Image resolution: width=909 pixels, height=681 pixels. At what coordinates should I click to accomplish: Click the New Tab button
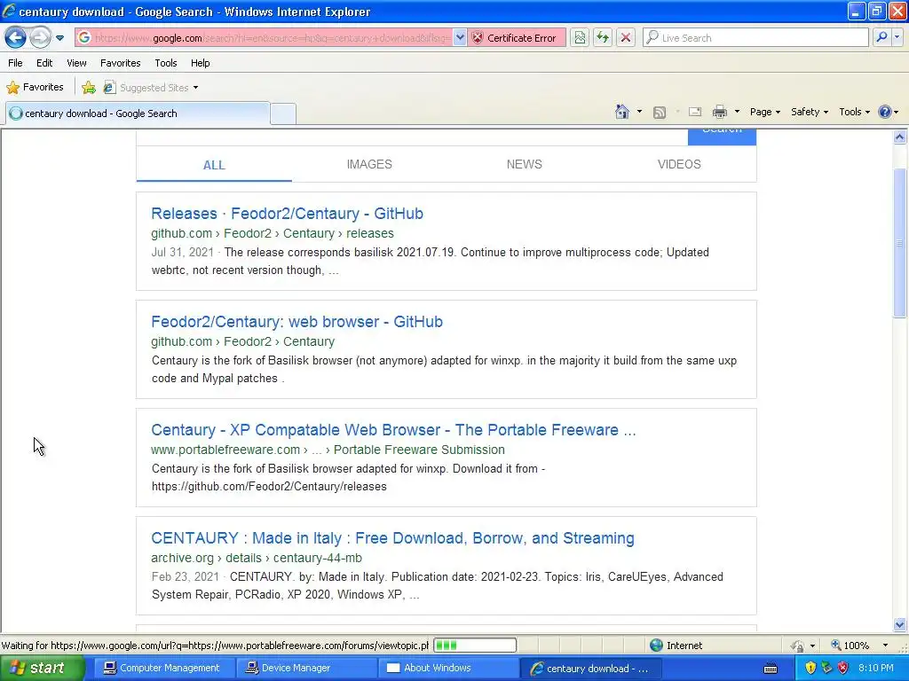(x=283, y=113)
